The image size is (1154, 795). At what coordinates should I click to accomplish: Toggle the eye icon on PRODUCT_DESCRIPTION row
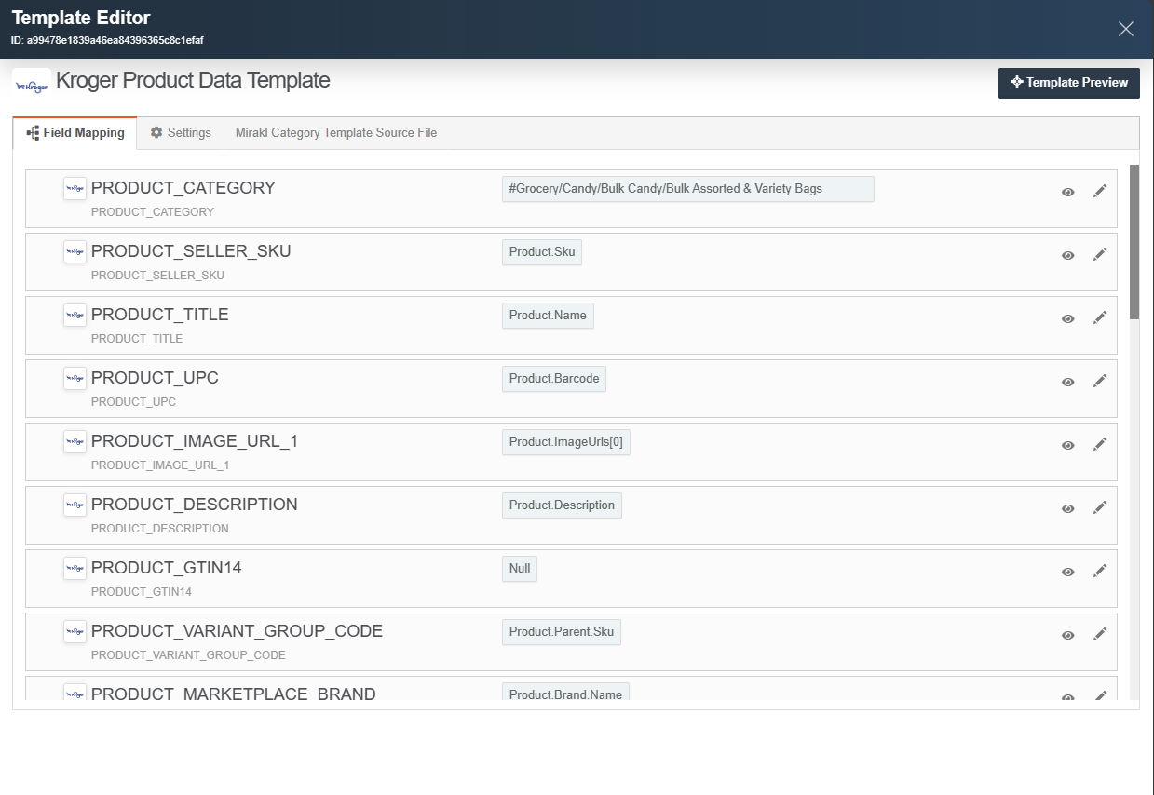tap(1067, 507)
